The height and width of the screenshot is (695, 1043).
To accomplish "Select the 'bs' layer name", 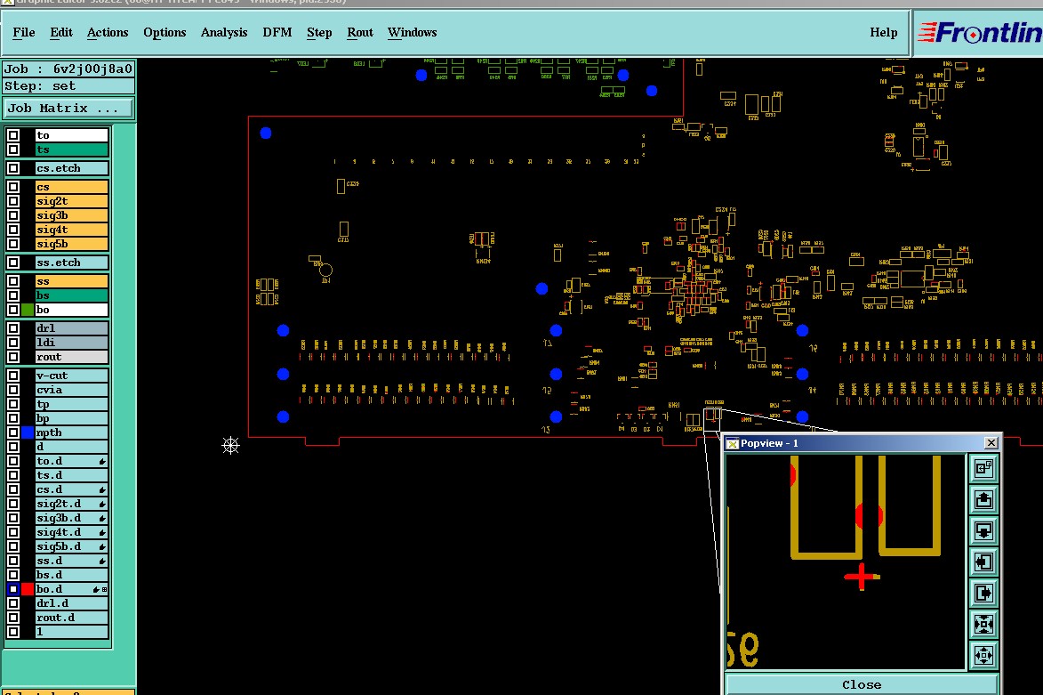I will 72,295.
